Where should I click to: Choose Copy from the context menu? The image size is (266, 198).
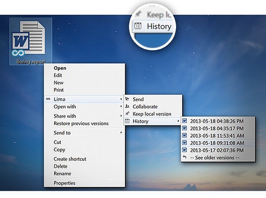[84, 150]
